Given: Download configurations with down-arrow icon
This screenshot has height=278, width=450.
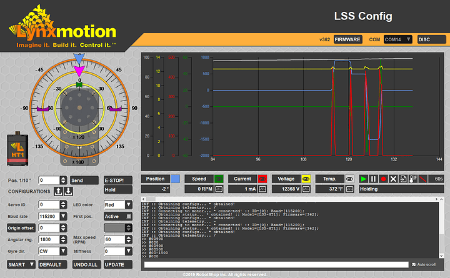Looking at the screenshot, I should (68, 191).
